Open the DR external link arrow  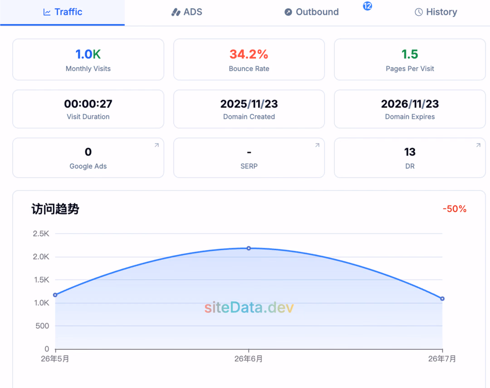click(x=478, y=145)
